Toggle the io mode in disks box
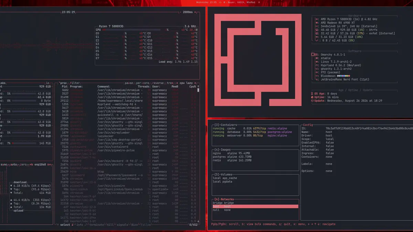 click(47, 83)
